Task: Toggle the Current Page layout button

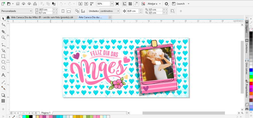Action: pos(83,11)
